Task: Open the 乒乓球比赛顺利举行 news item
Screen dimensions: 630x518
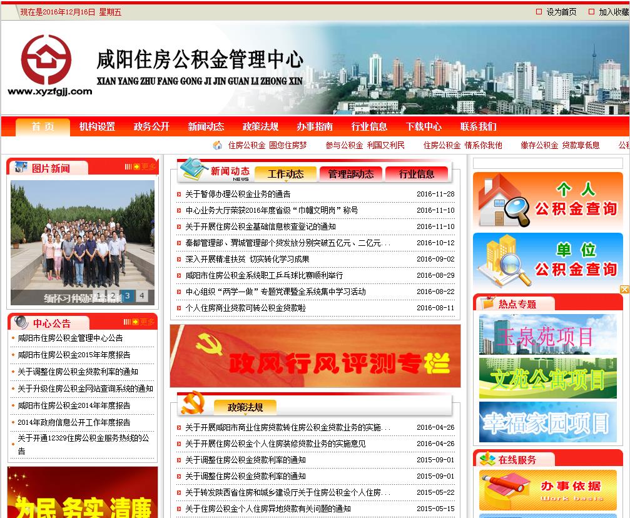Action: (x=264, y=275)
